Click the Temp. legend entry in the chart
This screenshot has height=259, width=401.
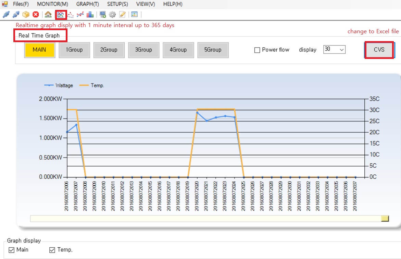click(91, 86)
